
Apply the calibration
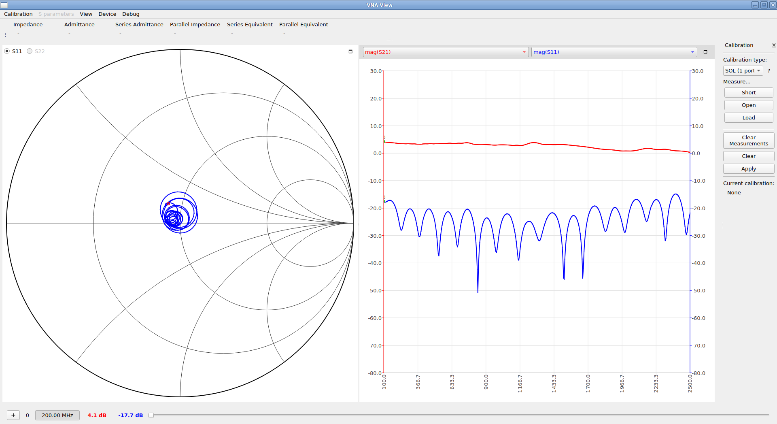749,168
